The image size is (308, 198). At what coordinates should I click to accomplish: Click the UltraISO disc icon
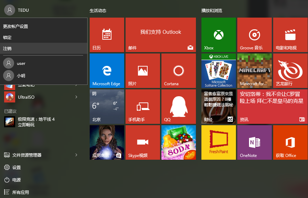(9, 97)
